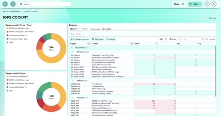Image resolution: width=221 pixels, height=116 pixels.
Task: Remove the check_date filter chip
Action: pos(90,29)
